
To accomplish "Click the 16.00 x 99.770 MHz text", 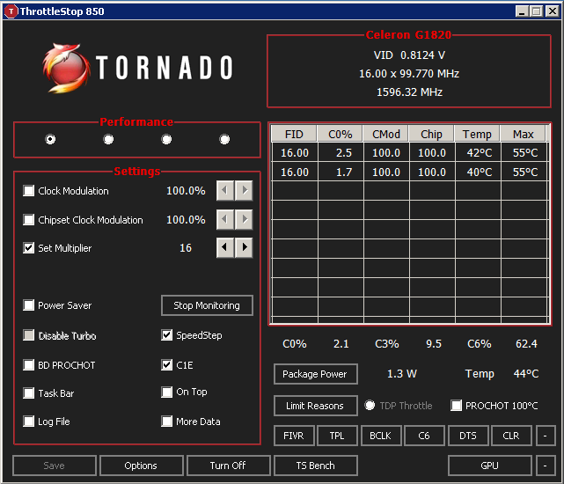I will pos(409,73).
